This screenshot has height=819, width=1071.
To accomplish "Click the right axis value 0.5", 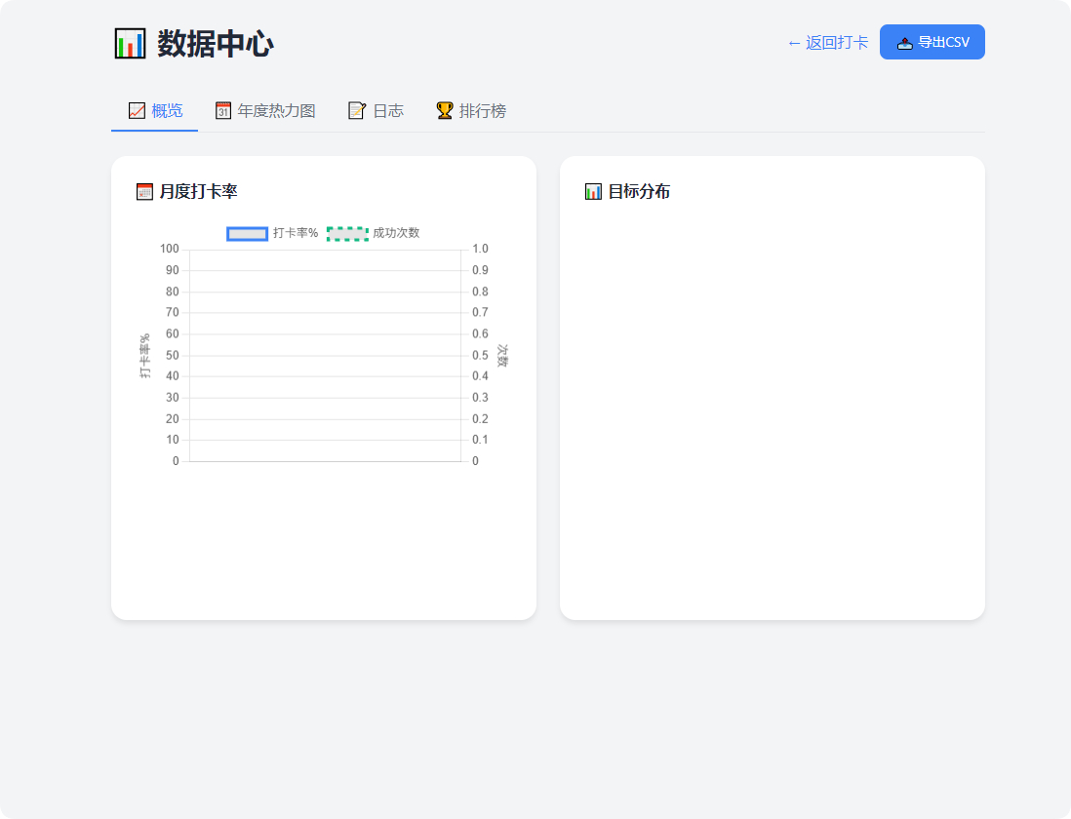I will coord(480,356).
